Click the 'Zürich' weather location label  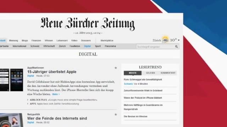157,40
